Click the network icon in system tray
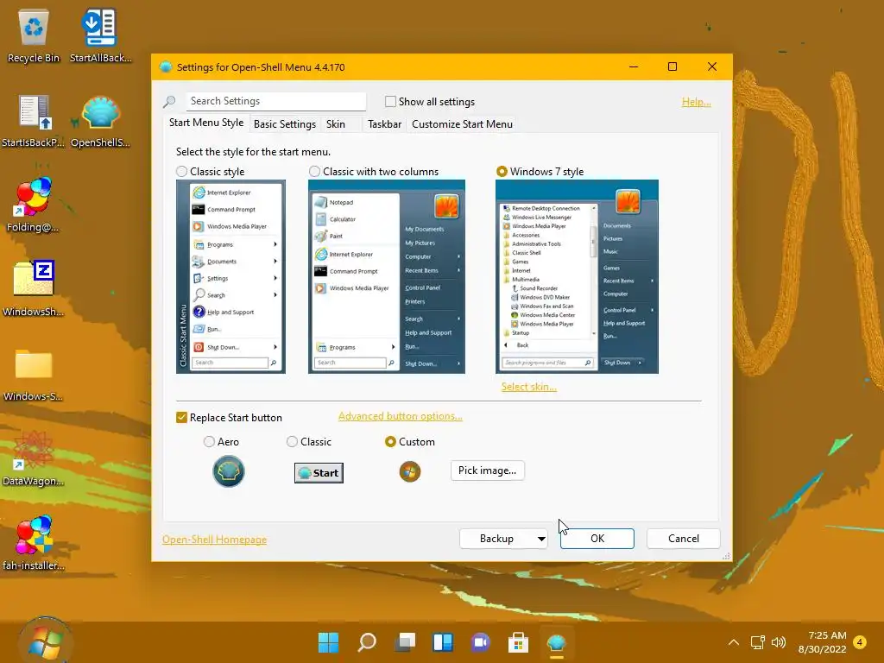 tap(757, 642)
